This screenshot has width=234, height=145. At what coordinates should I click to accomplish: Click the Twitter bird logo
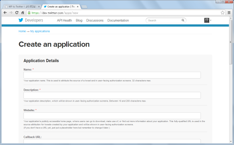(21, 20)
